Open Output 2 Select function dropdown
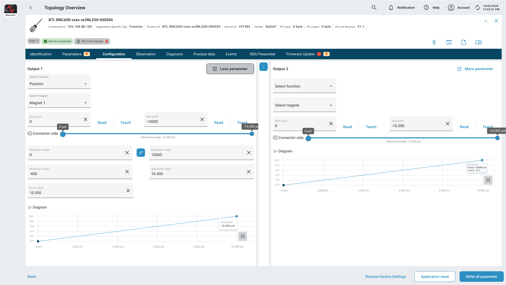 tap(304, 86)
